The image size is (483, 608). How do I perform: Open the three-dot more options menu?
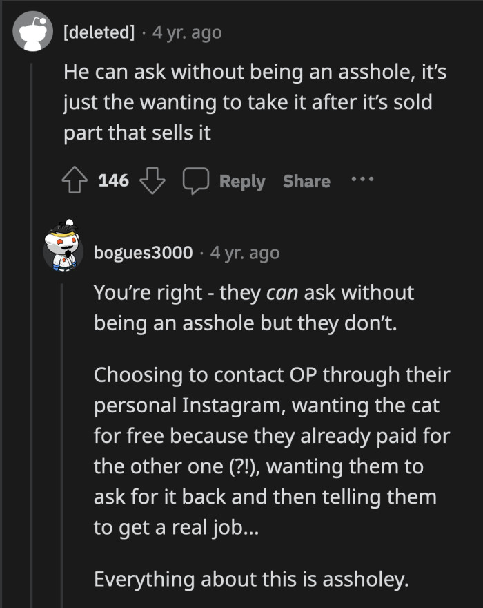point(361,180)
